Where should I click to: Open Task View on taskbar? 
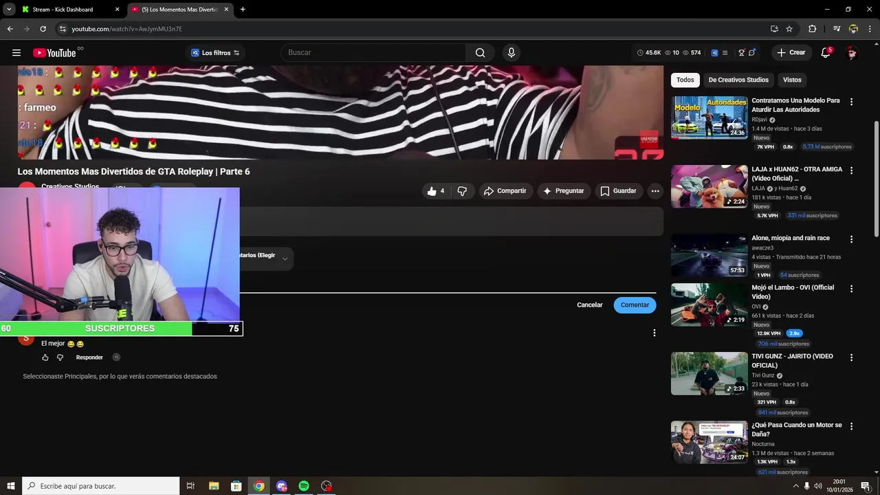coord(191,486)
